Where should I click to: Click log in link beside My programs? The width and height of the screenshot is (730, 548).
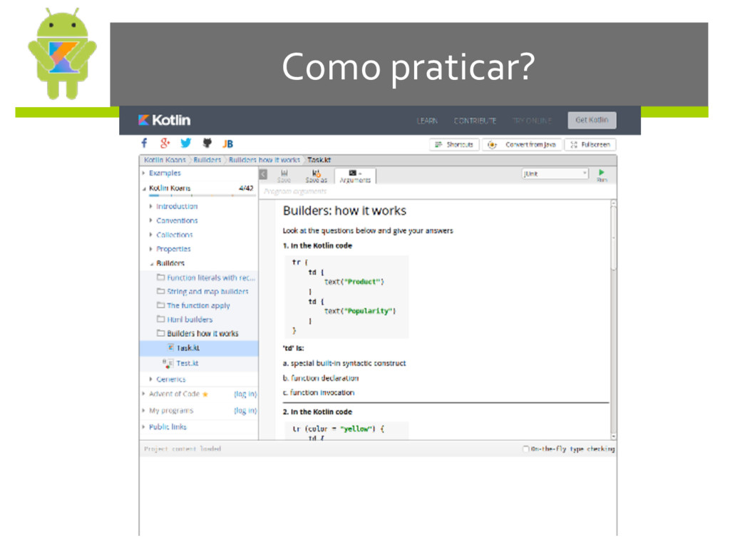tap(245, 410)
